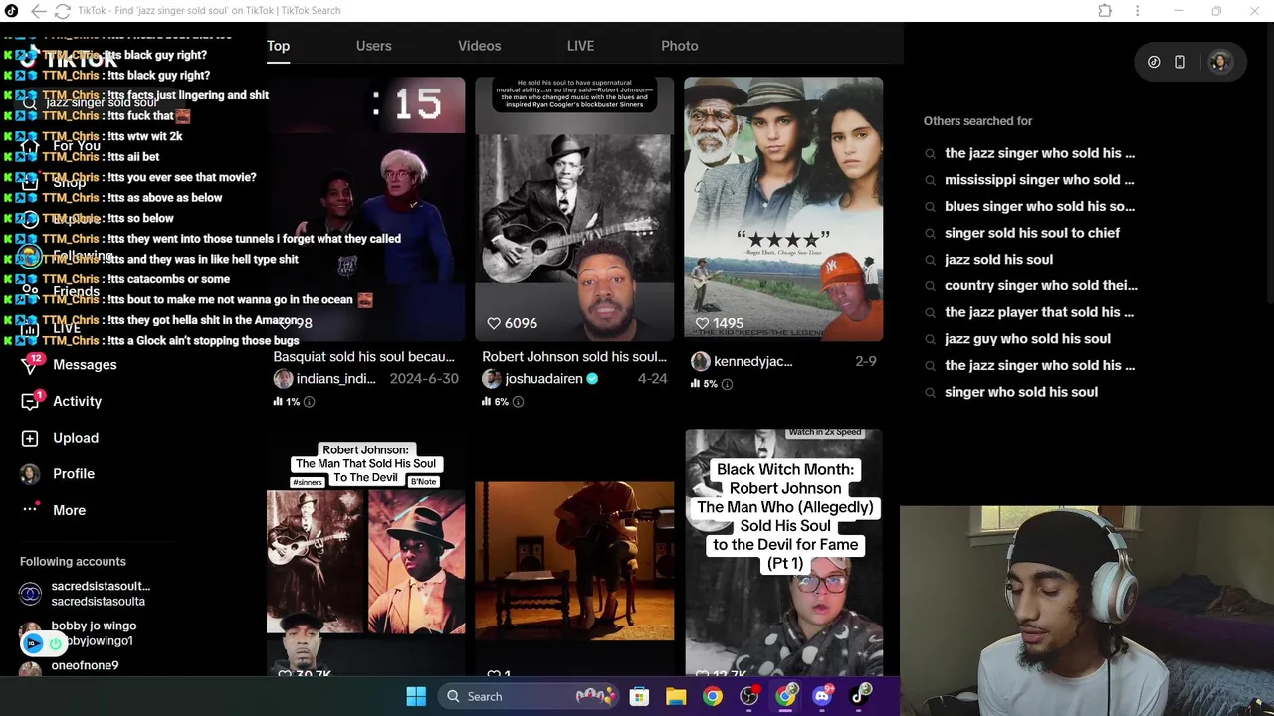Image resolution: width=1274 pixels, height=716 pixels.
Task: Switch to the Videos tab
Action: click(x=479, y=46)
